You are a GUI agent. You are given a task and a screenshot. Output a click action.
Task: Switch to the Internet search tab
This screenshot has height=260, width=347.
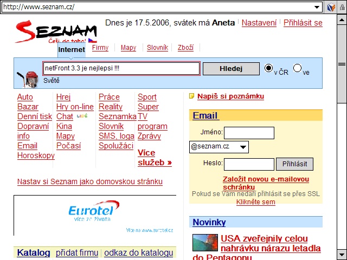(72, 50)
